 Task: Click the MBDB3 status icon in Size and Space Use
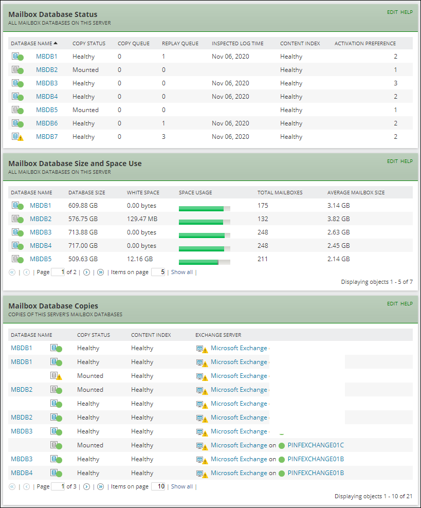pyautogui.click(x=17, y=232)
